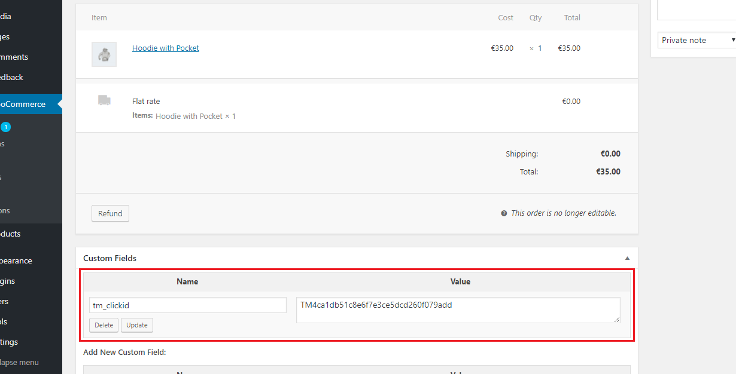Viewport: 736px width, 374px height.
Task: Click the Value column header in Custom Fields
Action: [460, 281]
